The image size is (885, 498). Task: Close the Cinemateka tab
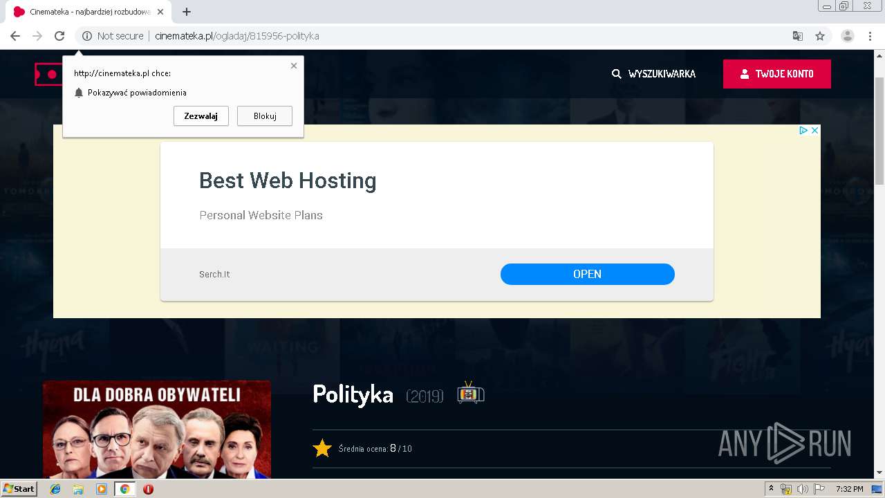160,12
